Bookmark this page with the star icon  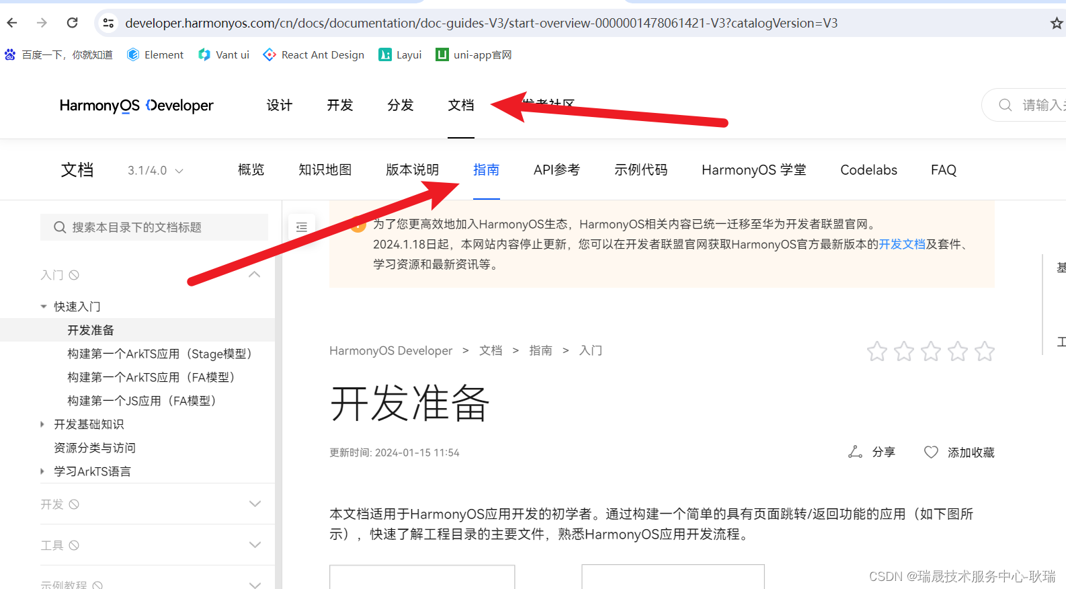coord(1057,24)
